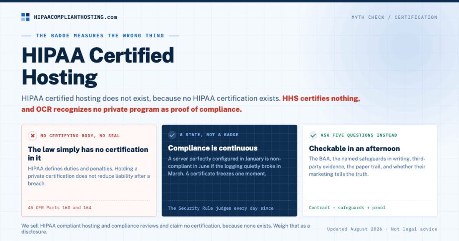Click the red 'HHS certifies nothing' sentence

click(191, 104)
